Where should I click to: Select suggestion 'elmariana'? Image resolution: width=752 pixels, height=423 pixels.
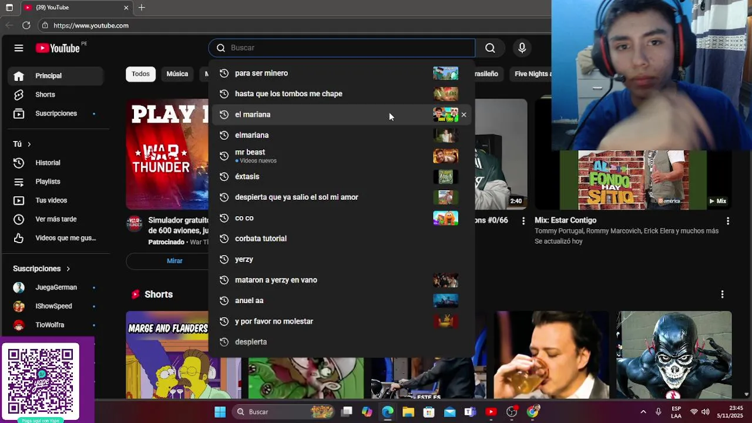(341, 135)
